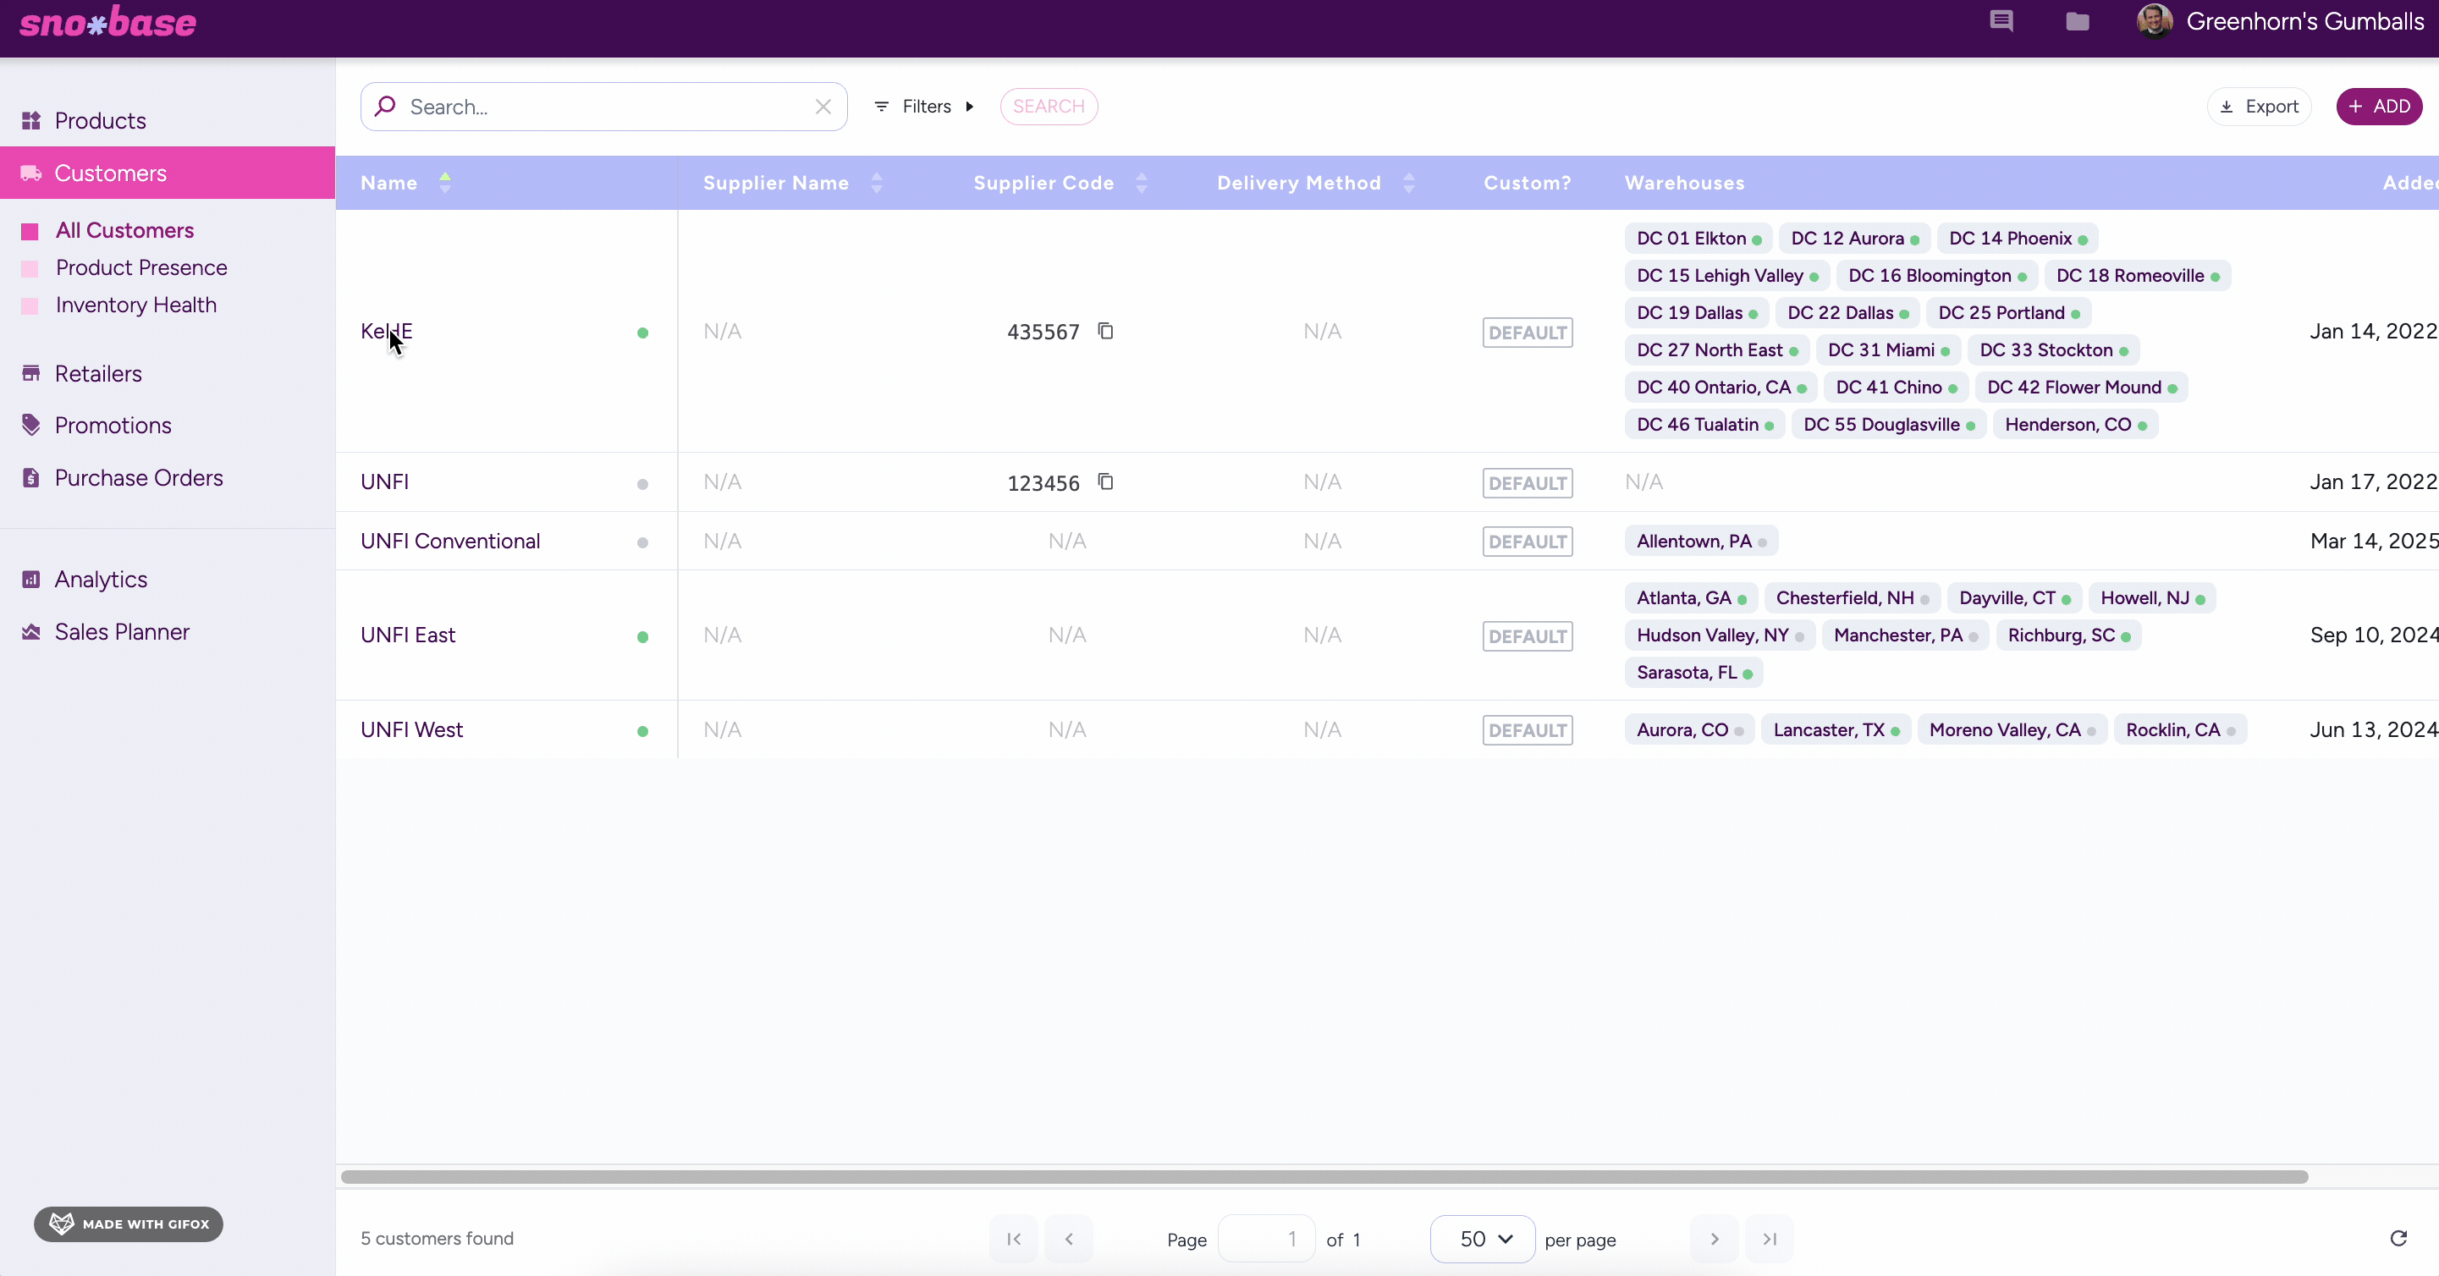Select the Retailers sidebar icon
Screen dimensions: 2439x1276
coord(32,373)
